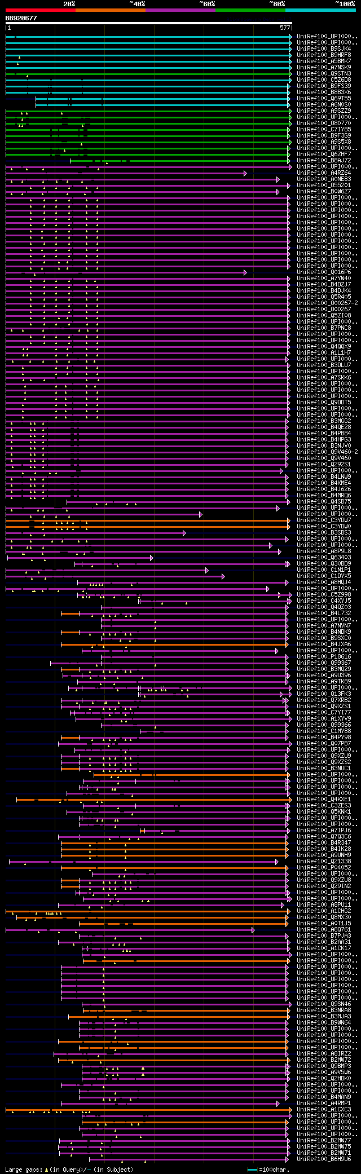Open hit UniRef100_Q6ZHF7
Image resolution: width=361 pixels, height=1174 pixels.
pos(324,154)
